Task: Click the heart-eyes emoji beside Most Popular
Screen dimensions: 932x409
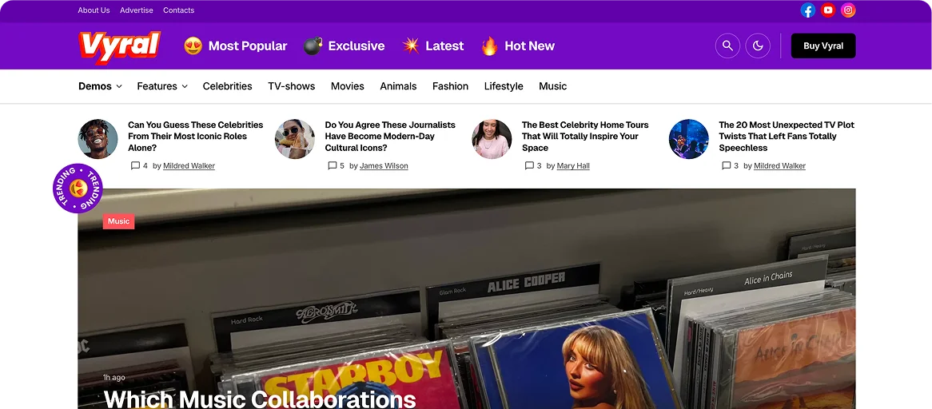Action: tap(193, 46)
